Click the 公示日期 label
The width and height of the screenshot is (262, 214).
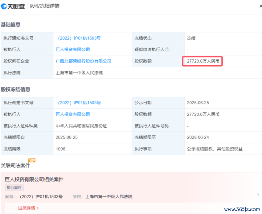point(143,103)
